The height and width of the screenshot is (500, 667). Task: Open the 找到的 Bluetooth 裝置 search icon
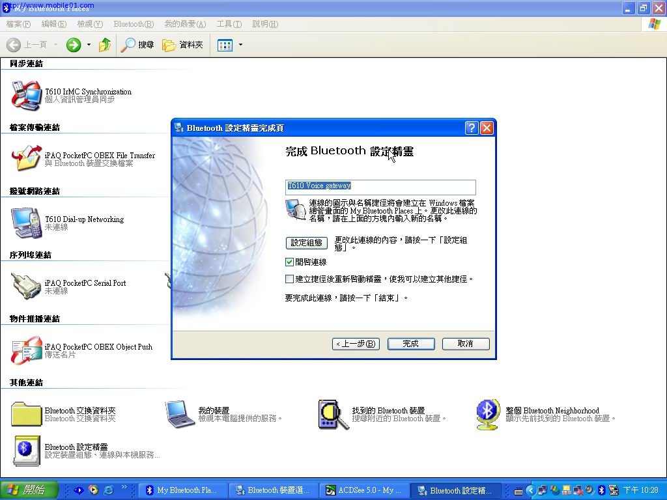coord(333,415)
